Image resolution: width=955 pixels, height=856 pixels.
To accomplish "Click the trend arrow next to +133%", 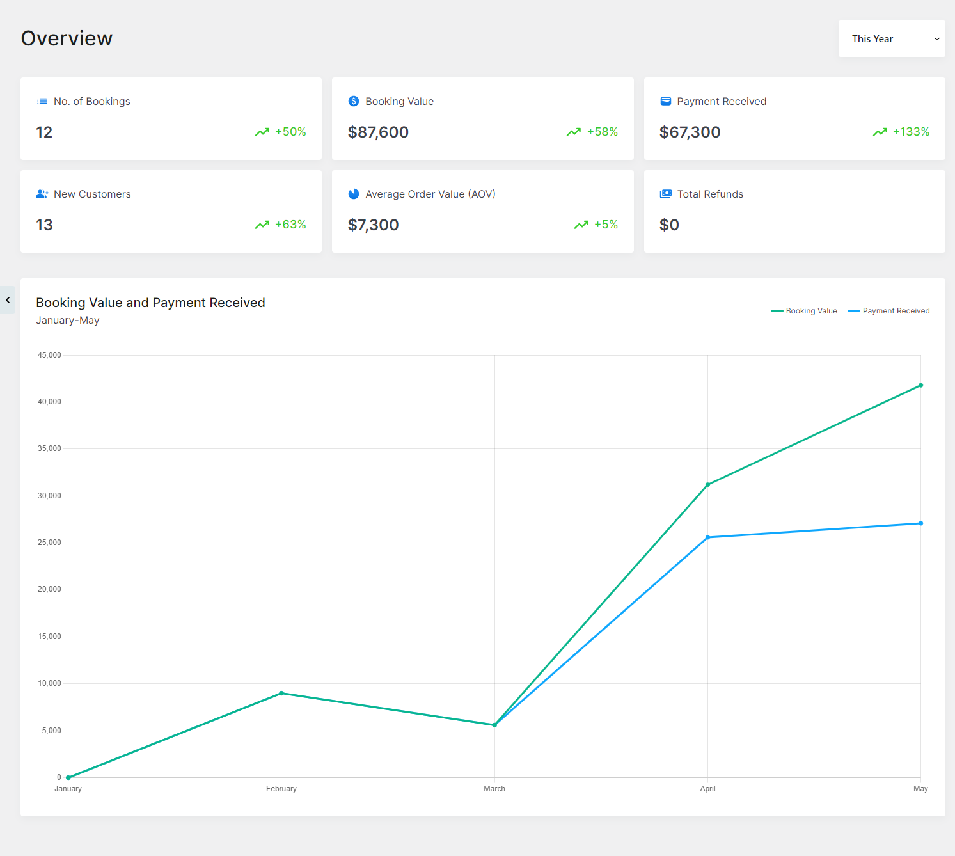I will pyautogui.click(x=880, y=132).
